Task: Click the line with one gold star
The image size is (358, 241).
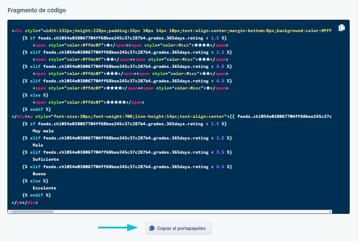Action: (130, 45)
